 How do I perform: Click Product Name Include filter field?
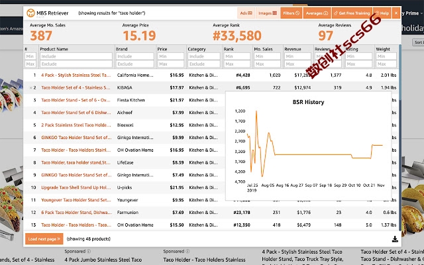tap(76, 56)
